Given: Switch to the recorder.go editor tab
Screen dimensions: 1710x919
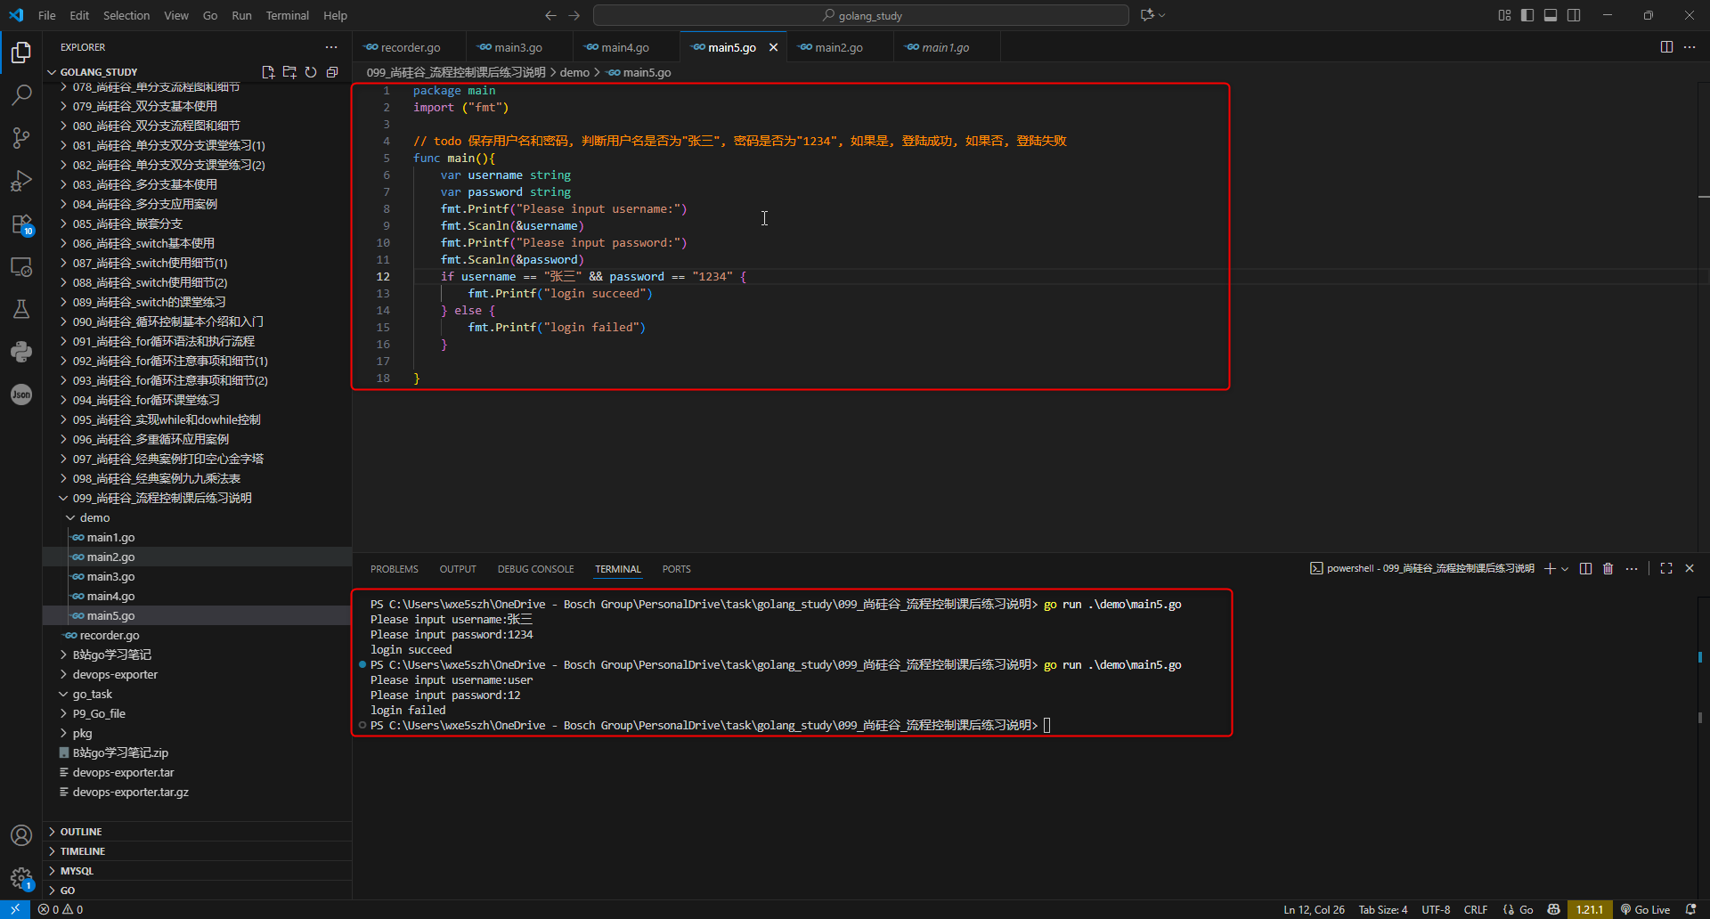Looking at the screenshot, I should (x=410, y=47).
